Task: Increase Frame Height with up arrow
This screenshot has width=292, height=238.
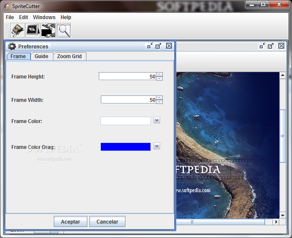Action: [159, 74]
